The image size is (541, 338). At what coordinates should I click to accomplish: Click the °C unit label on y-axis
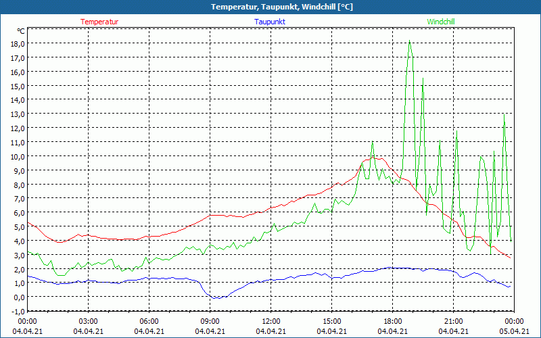coord(21,31)
